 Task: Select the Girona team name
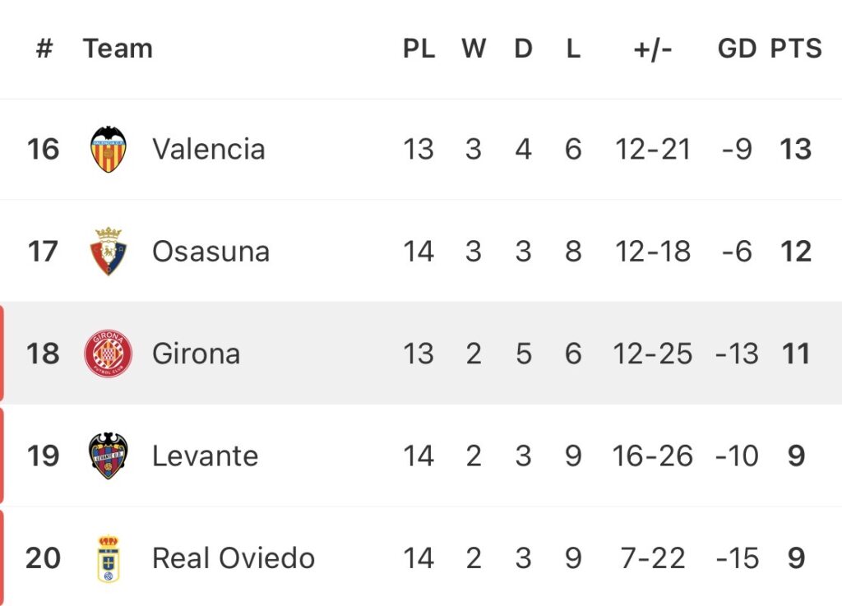(196, 354)
